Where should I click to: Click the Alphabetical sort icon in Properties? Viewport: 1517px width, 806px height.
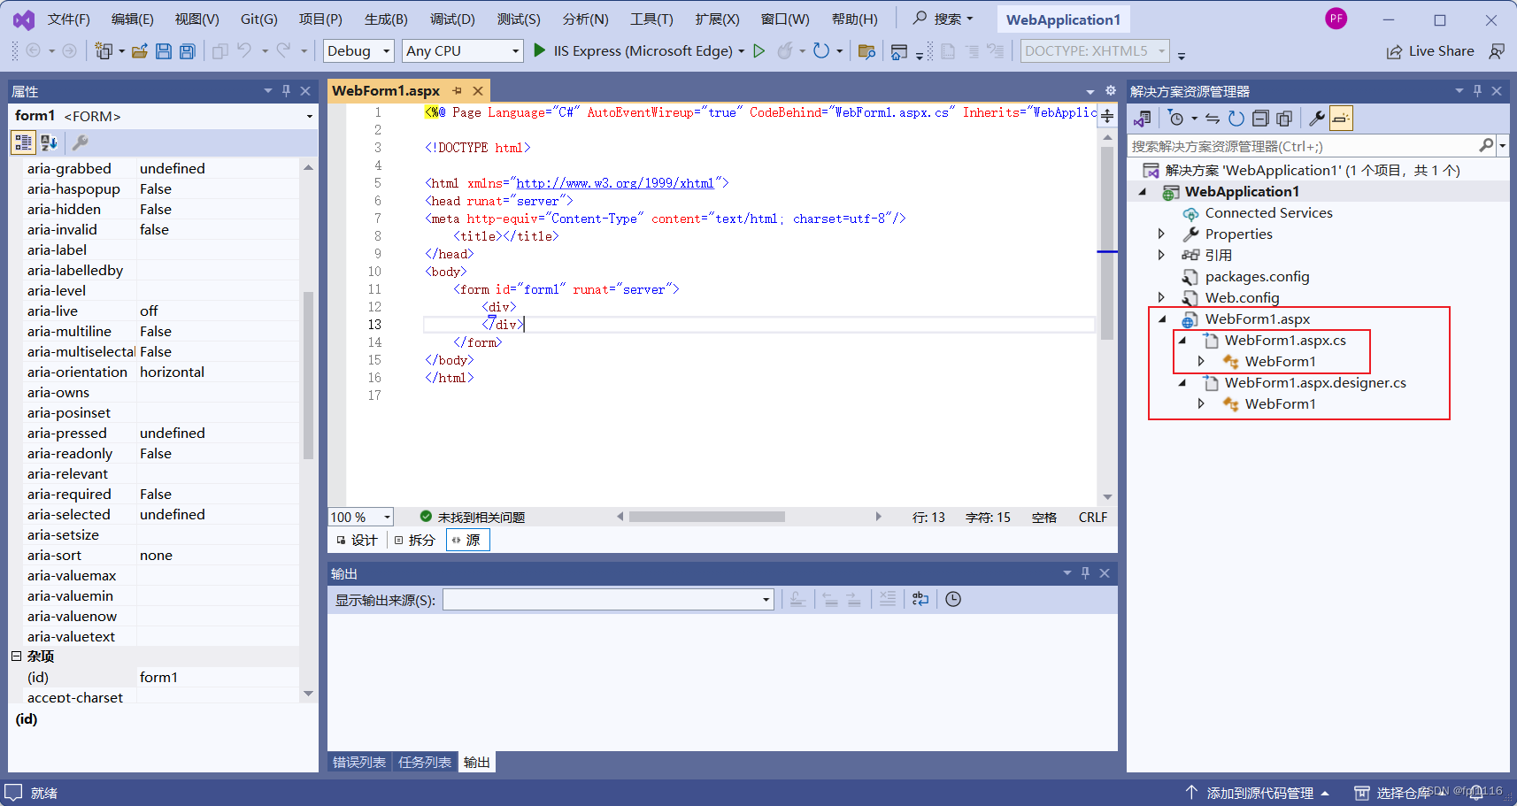point(49,142)
